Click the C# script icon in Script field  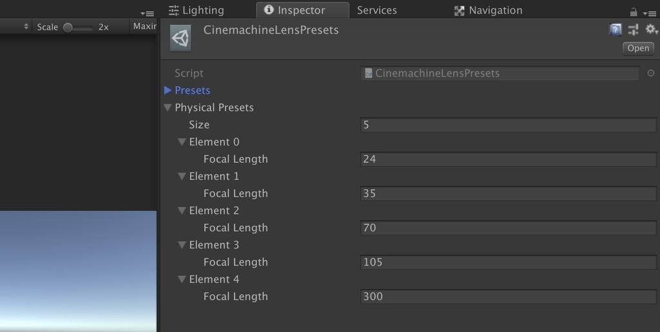[368, 73]
